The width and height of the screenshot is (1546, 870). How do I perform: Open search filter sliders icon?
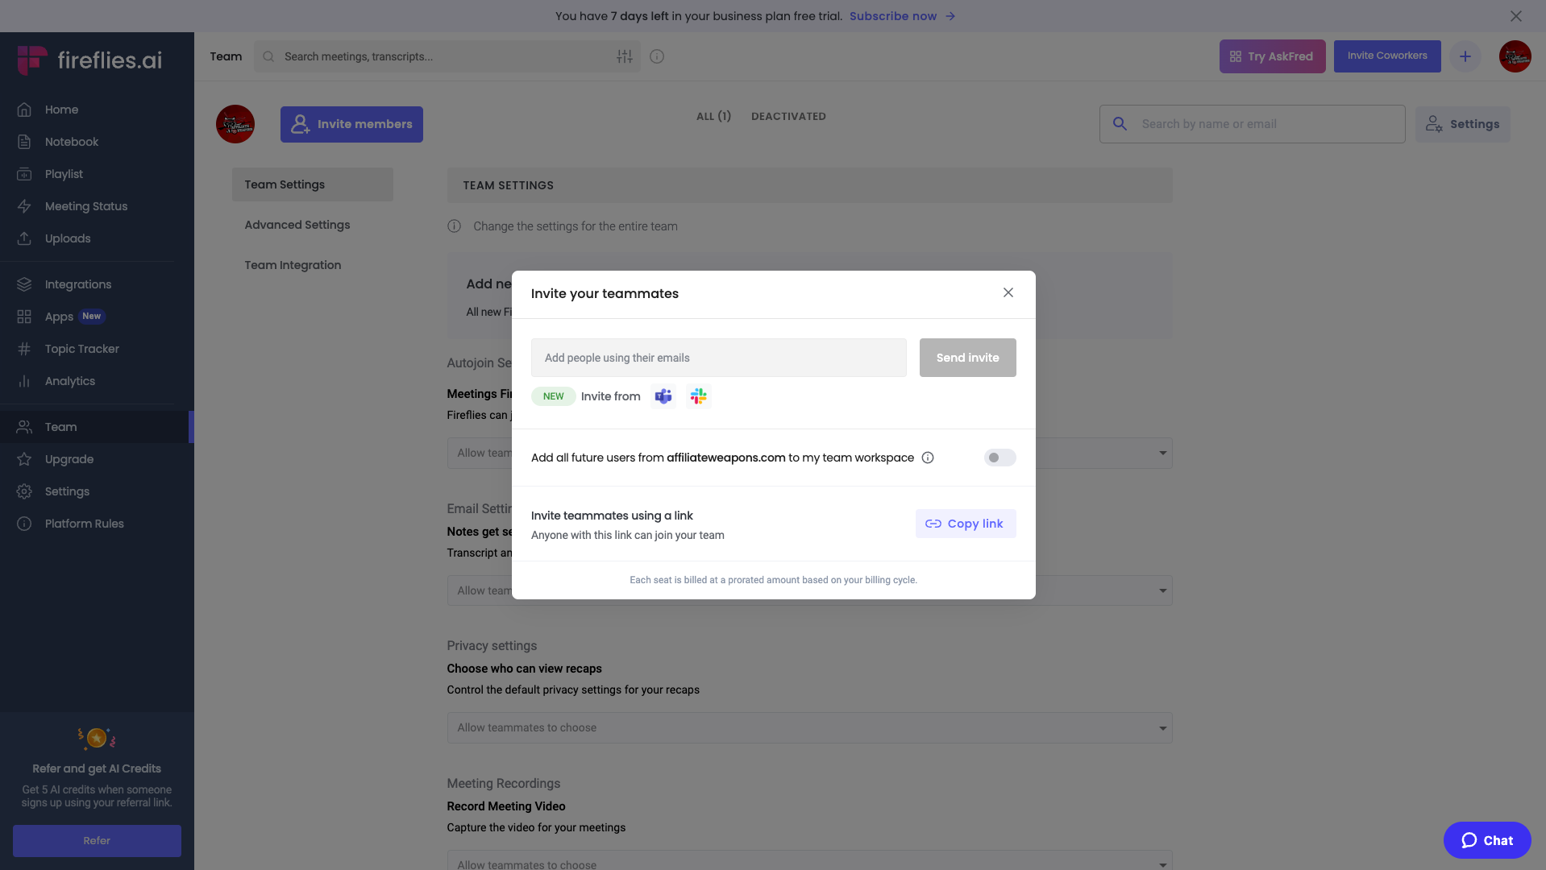point(625,56)
